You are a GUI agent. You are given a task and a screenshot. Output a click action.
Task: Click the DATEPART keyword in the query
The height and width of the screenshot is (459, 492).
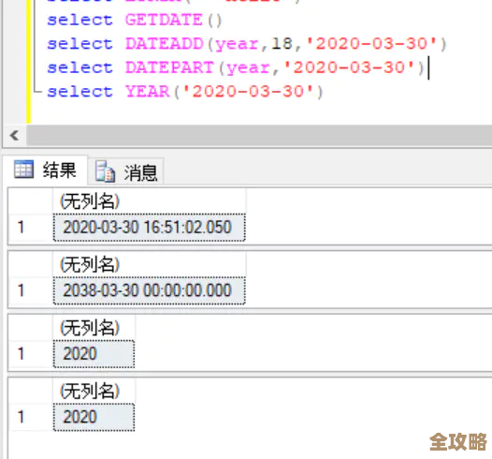169,67
